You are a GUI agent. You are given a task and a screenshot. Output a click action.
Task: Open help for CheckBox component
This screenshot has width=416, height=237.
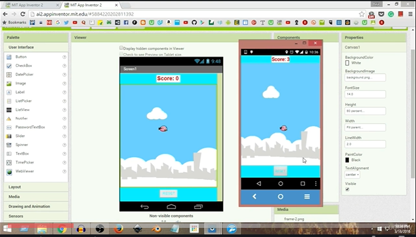click(64, 66)
